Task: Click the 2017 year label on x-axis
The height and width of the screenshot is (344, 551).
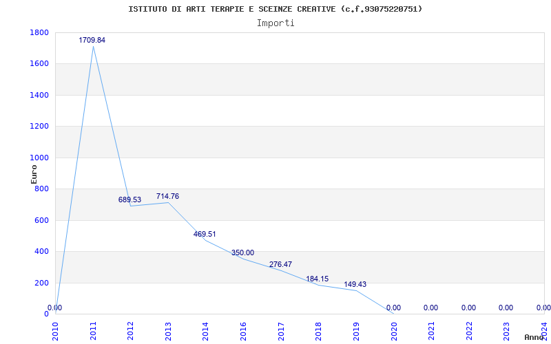Action: coord(281,331)
